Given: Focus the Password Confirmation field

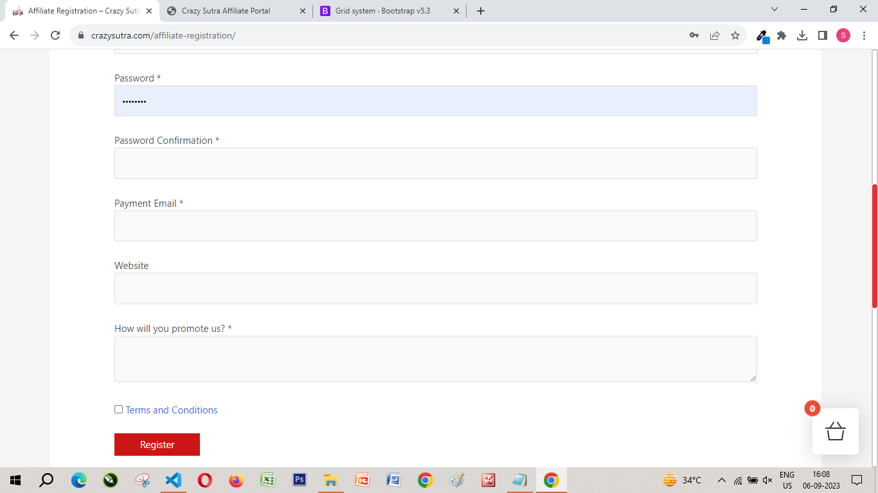Looking at the screenshot, I should (435, 163).
